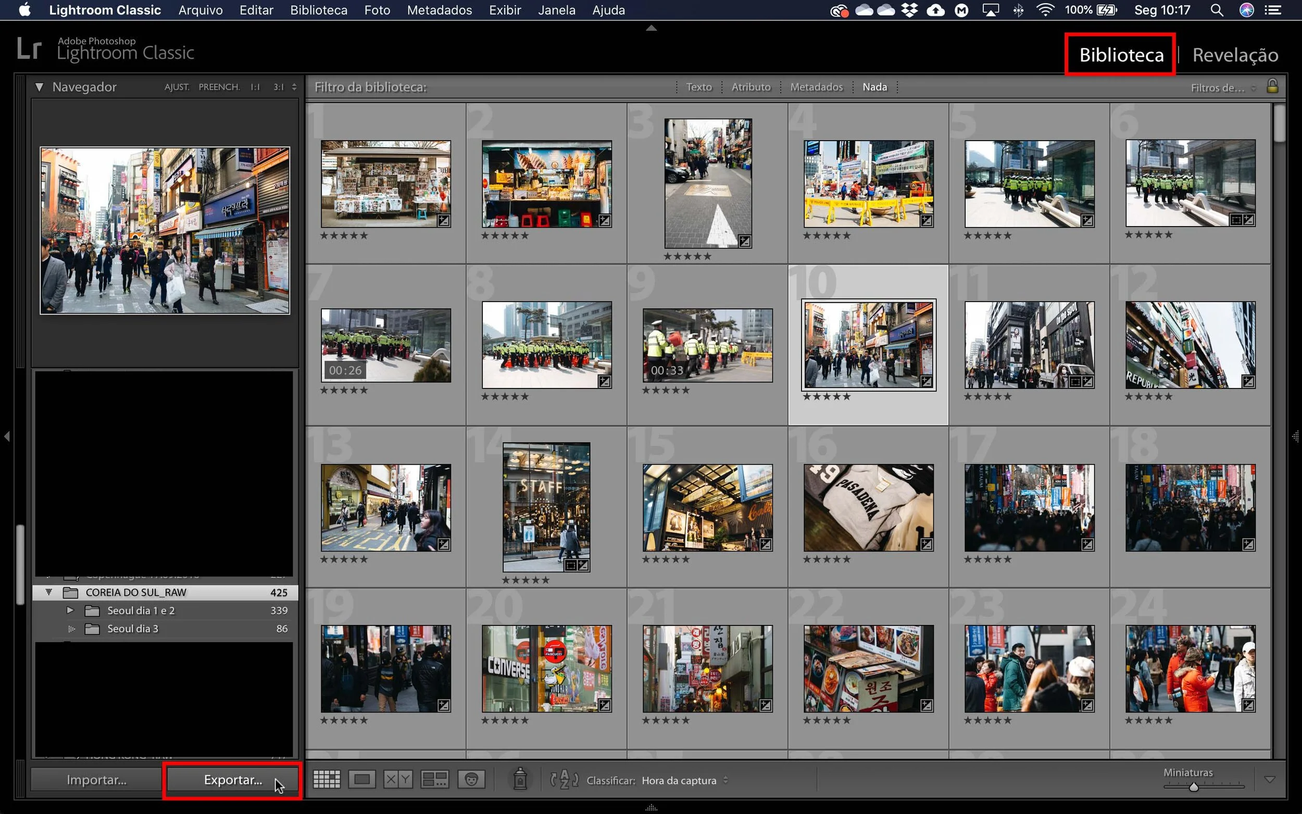Select the Painter spray can tool
This screenshot has height=814, width=1302.
520,779
